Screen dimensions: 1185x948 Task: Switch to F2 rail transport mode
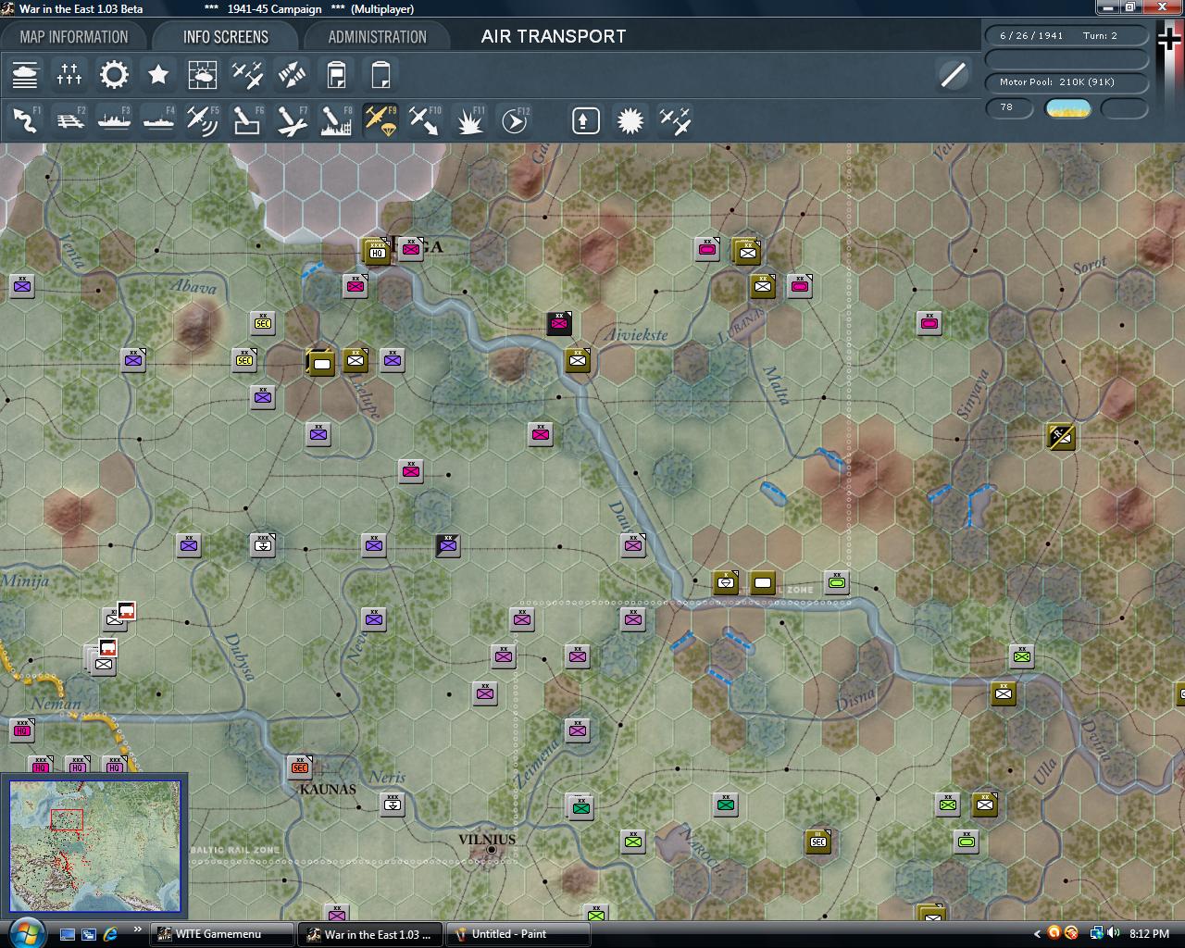(69, 118)
